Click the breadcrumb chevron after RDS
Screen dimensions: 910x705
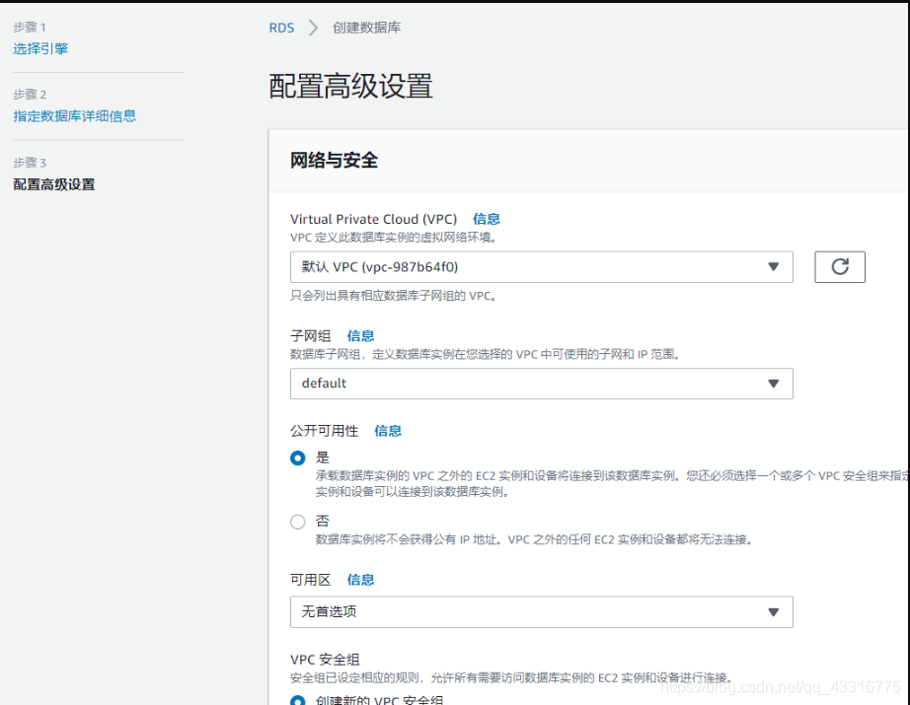[313, 28]
